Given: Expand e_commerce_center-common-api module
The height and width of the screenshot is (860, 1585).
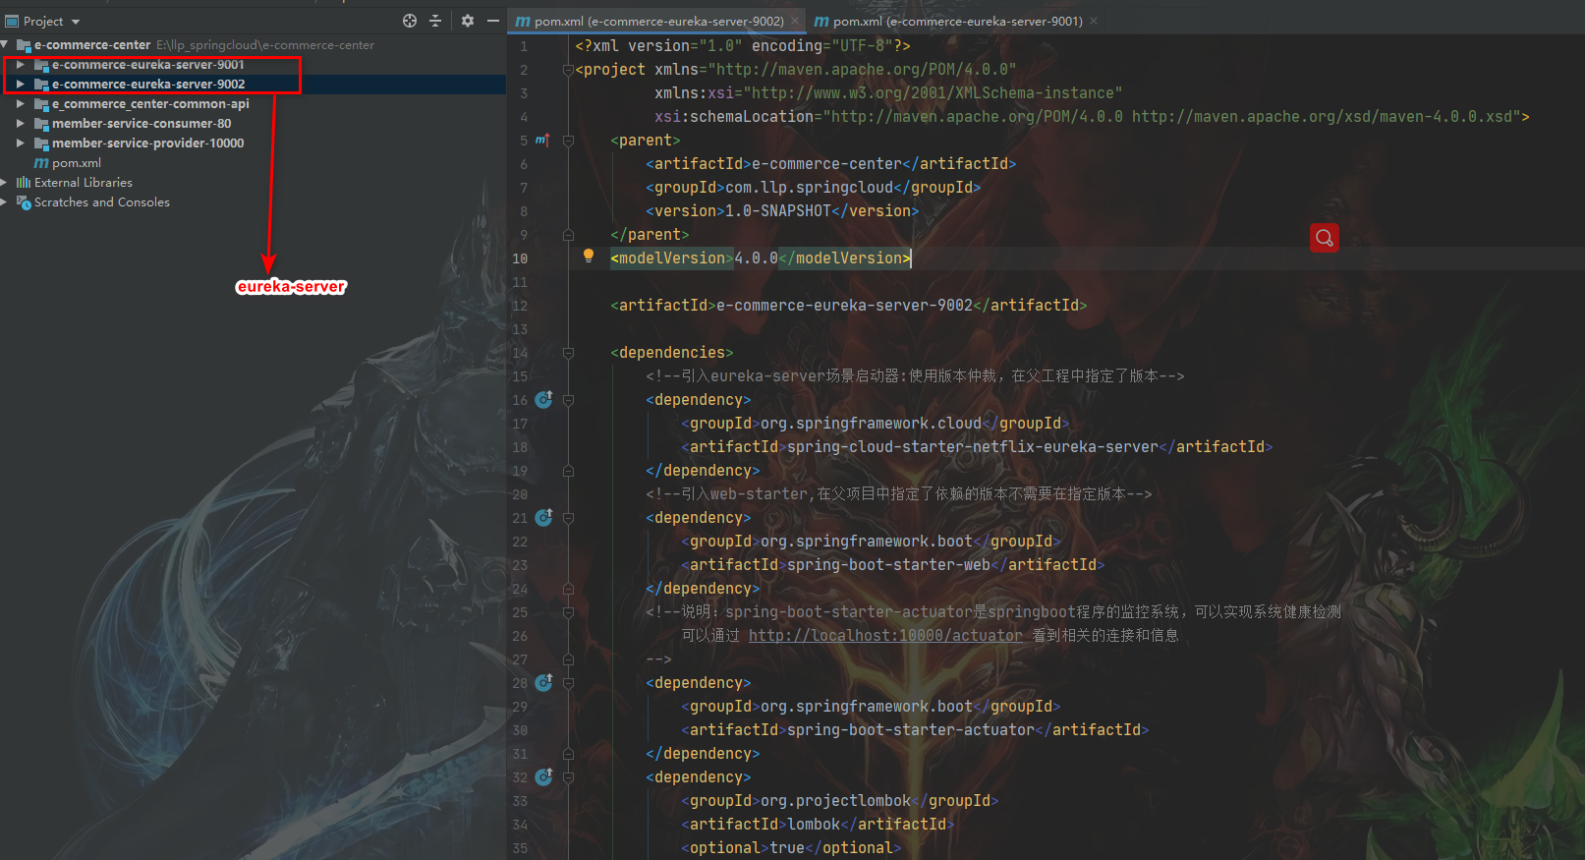Looking at the screenshot, I should pos(21,104).
